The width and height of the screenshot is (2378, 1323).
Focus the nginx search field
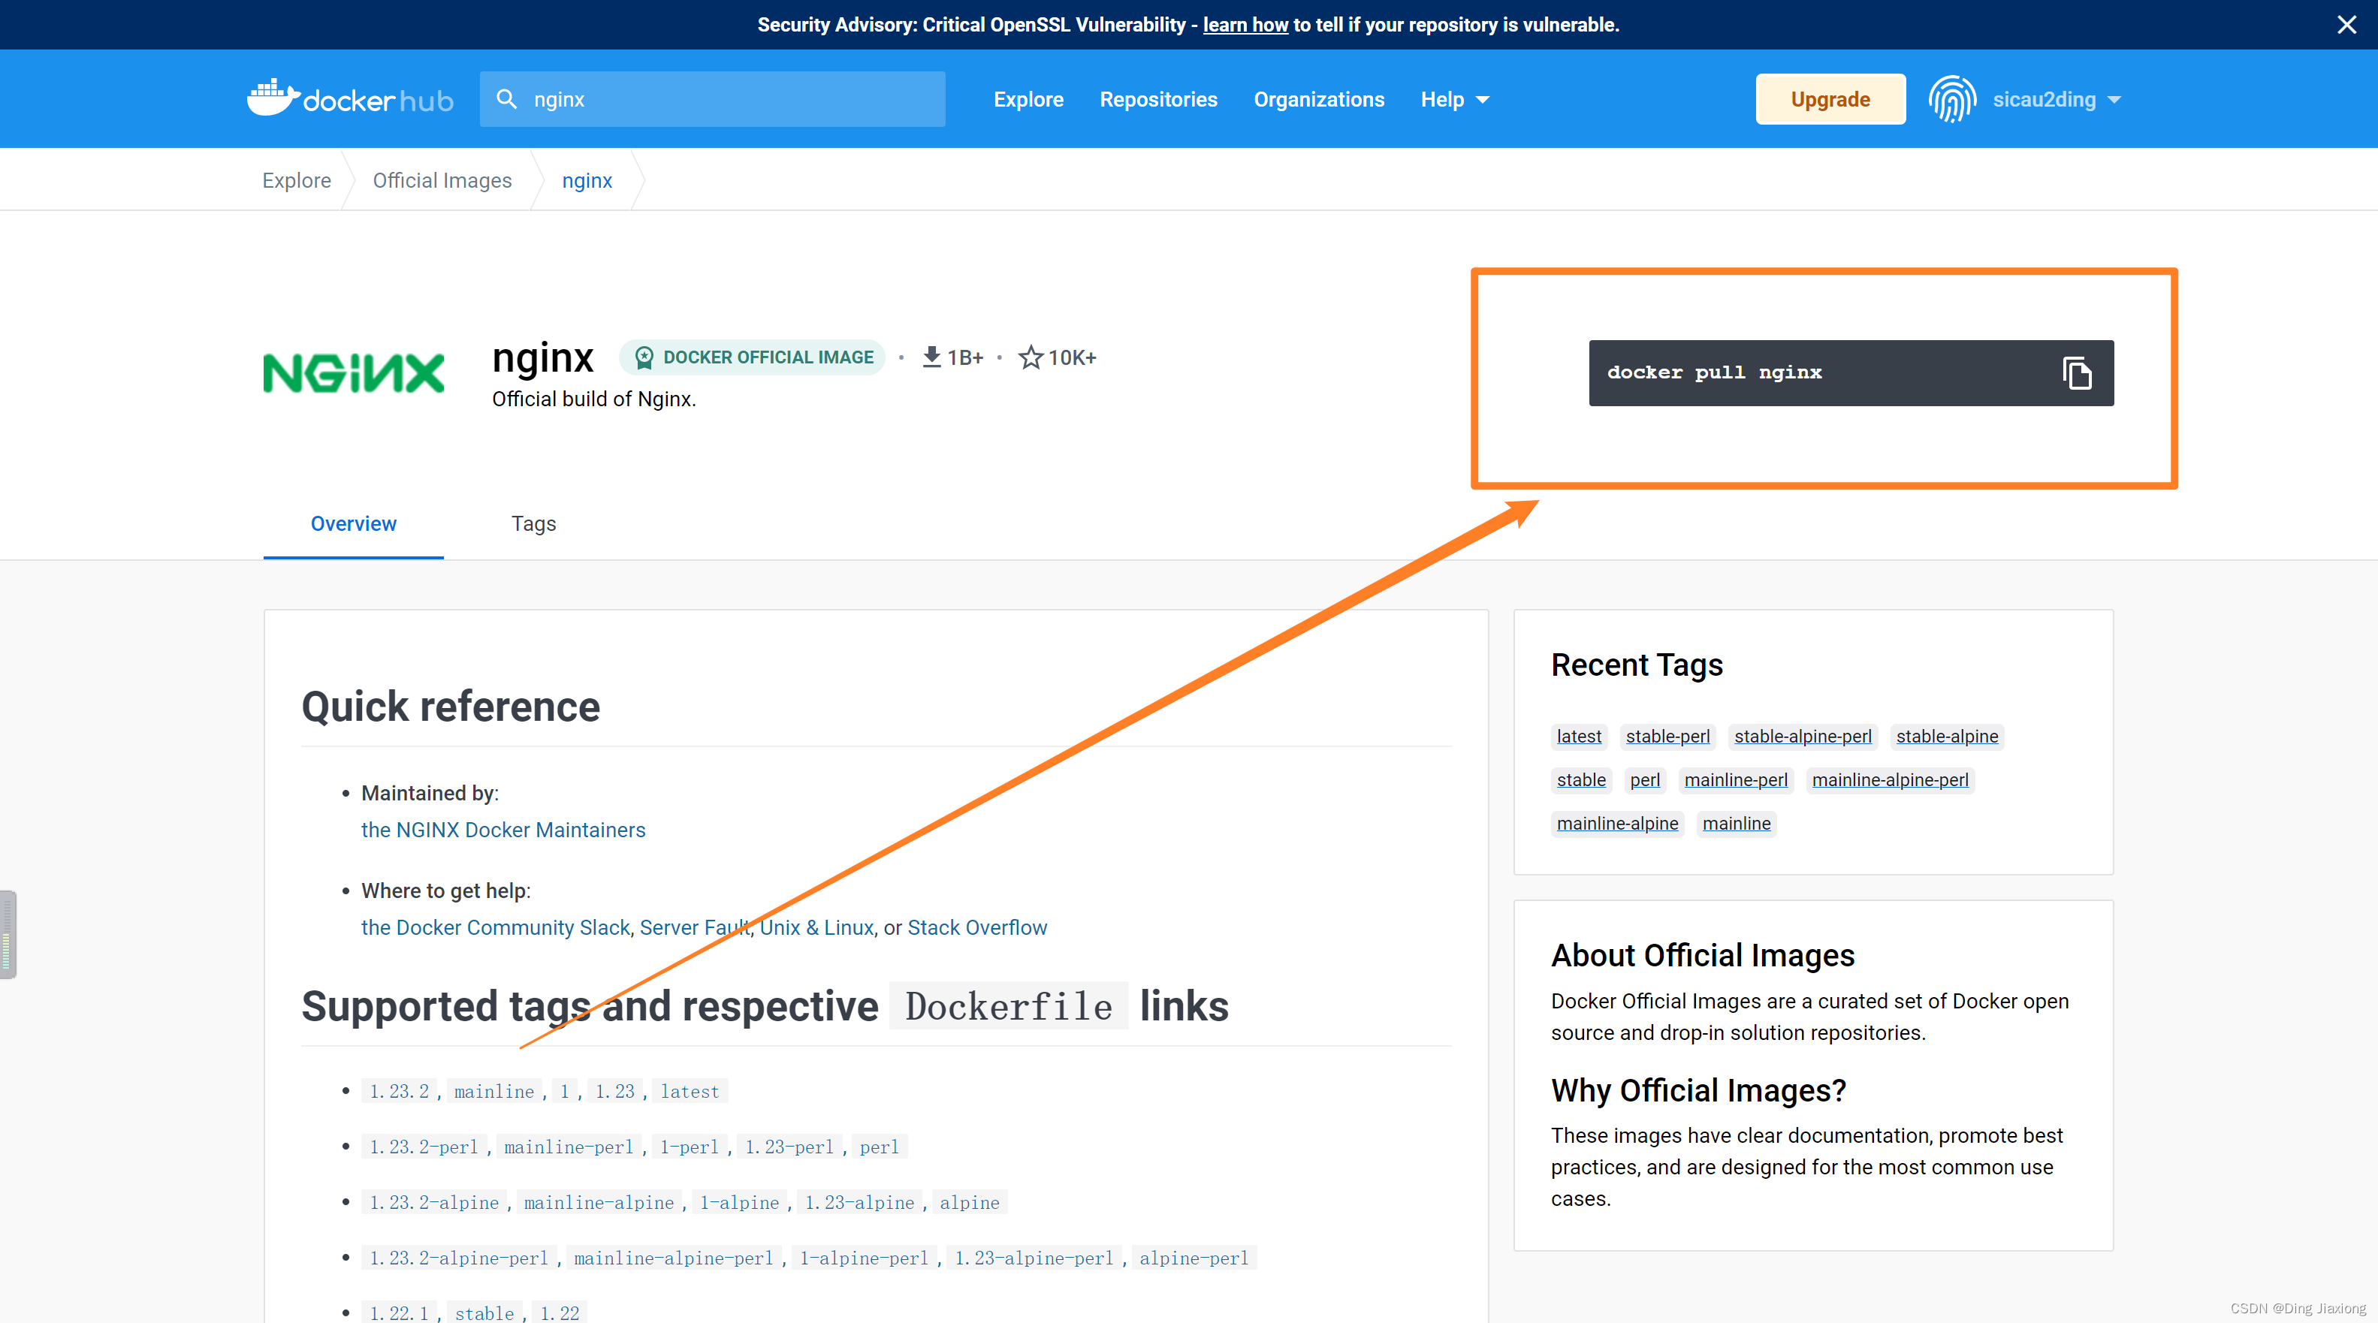pos(713,98)
